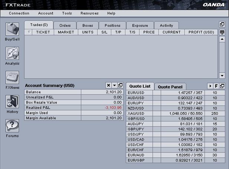Open the Forums question-mark icon
Viewport: 229px width, 169px height.
12,126
